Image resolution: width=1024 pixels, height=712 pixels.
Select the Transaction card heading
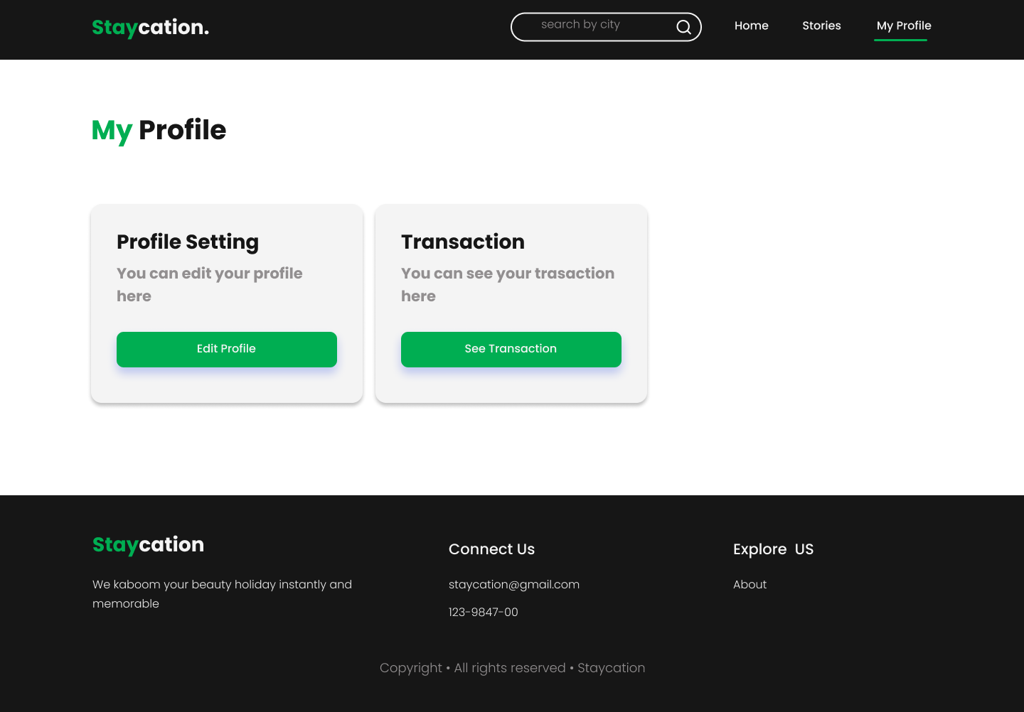tap(463, 242)
